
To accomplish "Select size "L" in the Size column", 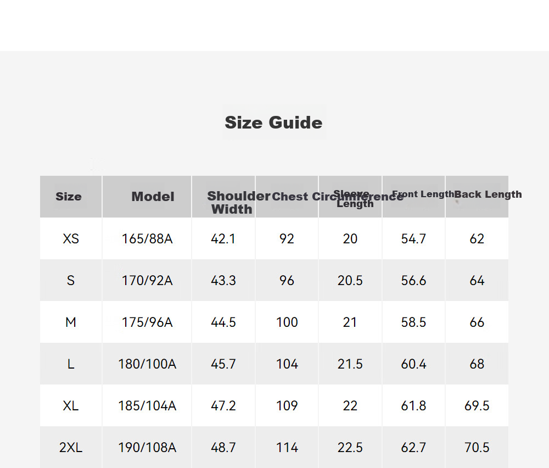I will (71, 364).
